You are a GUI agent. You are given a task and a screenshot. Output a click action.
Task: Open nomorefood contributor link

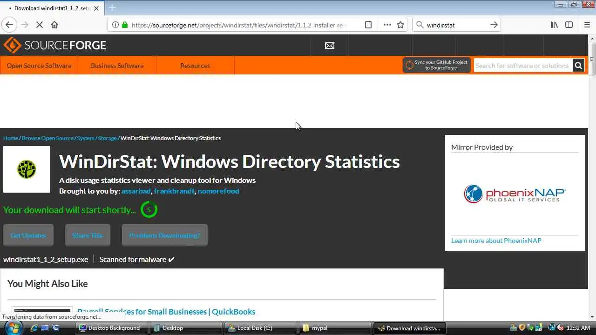[218, 191]
